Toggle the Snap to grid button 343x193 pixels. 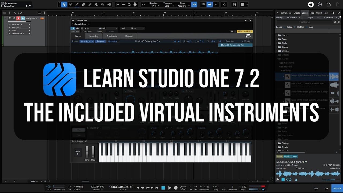pyautogui.click(x=195, y=5)
